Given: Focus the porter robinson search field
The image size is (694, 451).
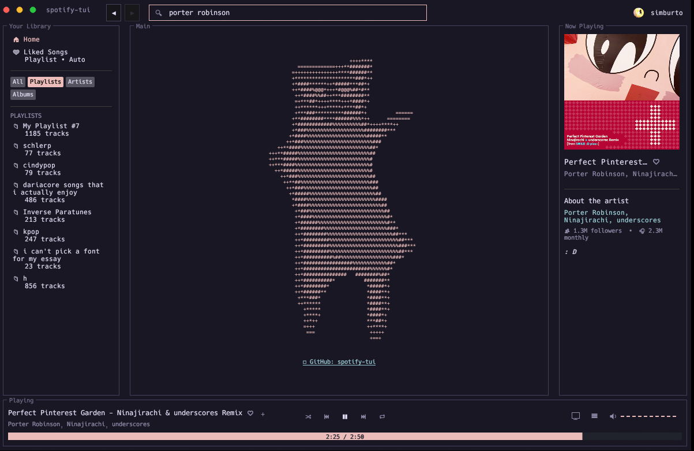Looking at the screenshot, I should point(288,13).
